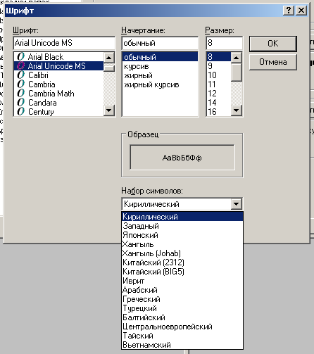Select size 12 in size list
Screen dimensions: 314x354
[x=219, y=94]
